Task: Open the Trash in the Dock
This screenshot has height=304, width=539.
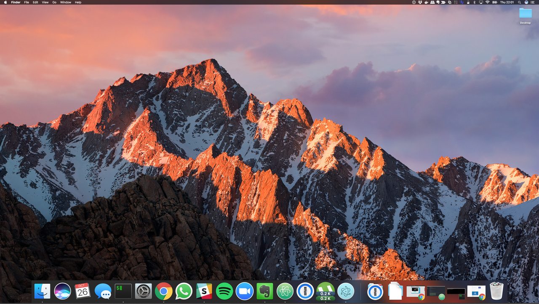Action: 496,291
